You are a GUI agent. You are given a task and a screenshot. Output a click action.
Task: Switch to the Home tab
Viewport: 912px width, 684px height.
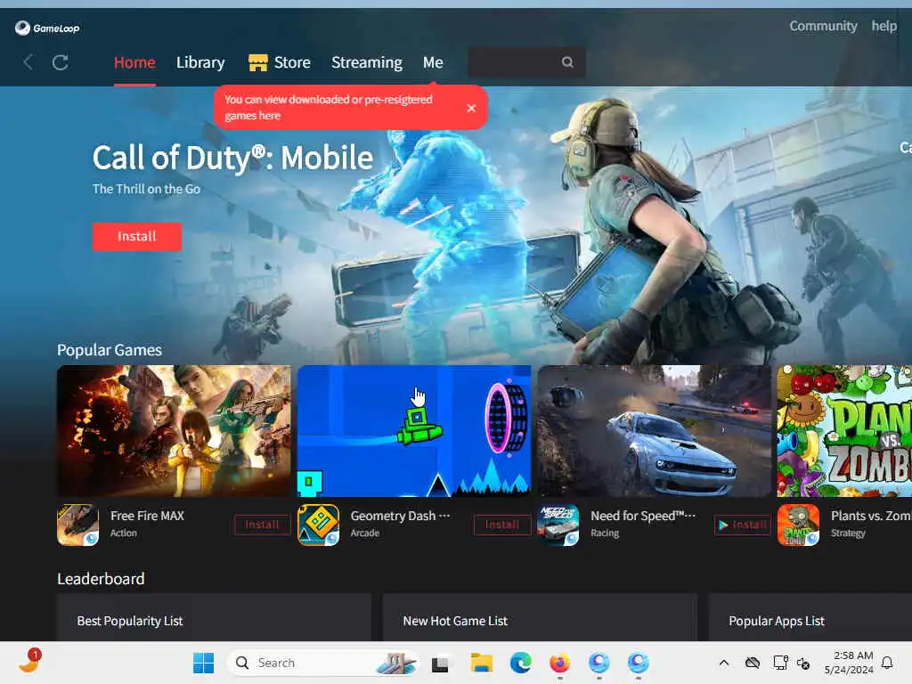[x=134, y=62]
